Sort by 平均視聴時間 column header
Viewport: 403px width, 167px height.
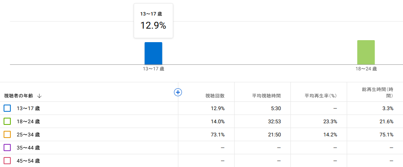tap(266, 96)
